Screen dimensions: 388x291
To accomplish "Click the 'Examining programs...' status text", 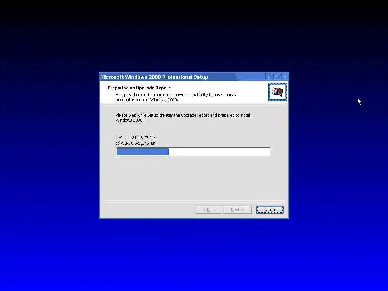I will coord(136,136).
